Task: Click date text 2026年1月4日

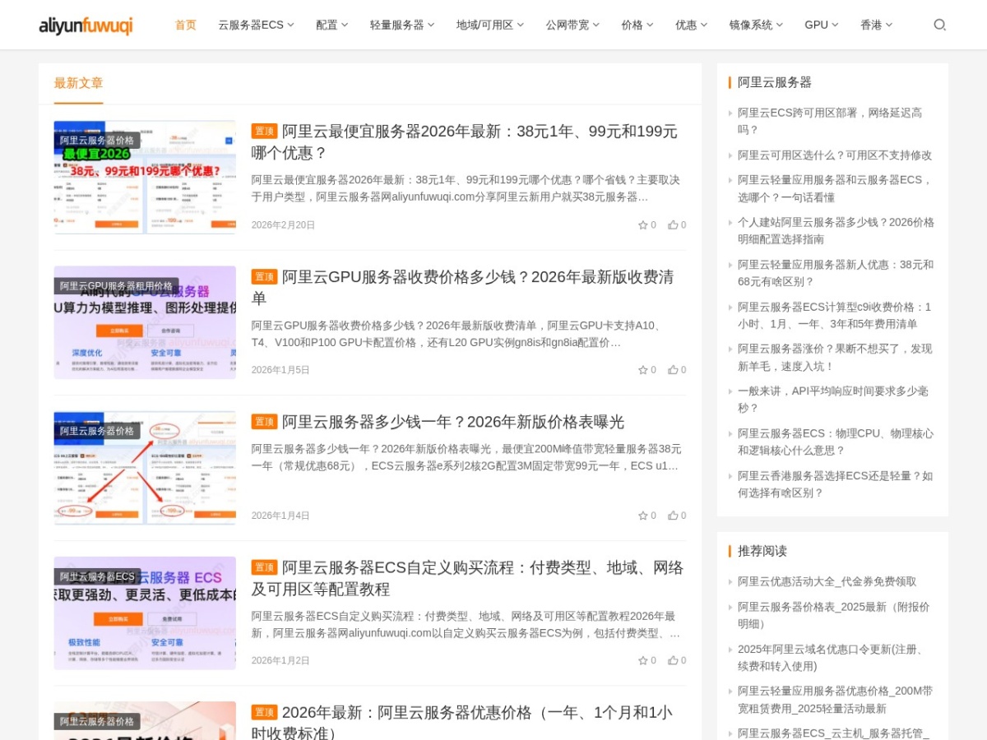Action: [x=280, y=516]
